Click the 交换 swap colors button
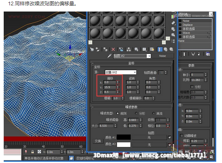Image resolution: width=222 pixels, height=163 pixels. pos(98,141)
